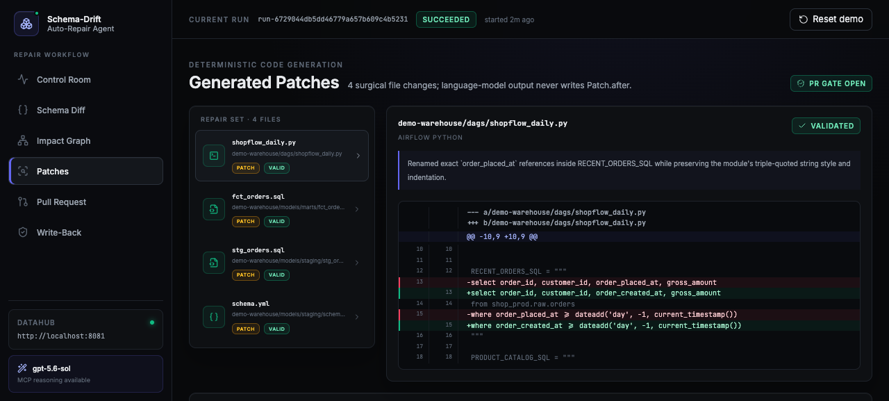The image size is (889, 401).
Task: Click added line '+where order_created_at'
Action: tap(629, 325)
